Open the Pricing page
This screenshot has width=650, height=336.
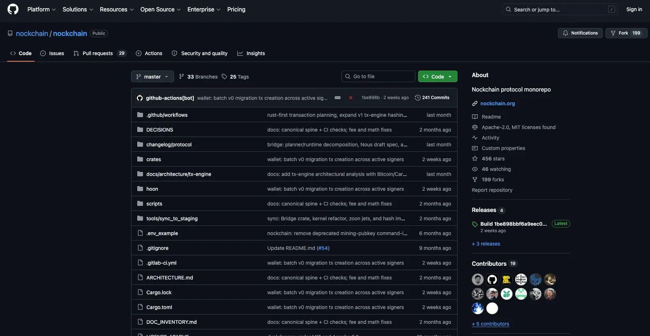coord(236,9)
